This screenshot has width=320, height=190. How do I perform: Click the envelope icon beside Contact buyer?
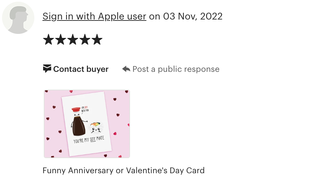tap(47, 68)
